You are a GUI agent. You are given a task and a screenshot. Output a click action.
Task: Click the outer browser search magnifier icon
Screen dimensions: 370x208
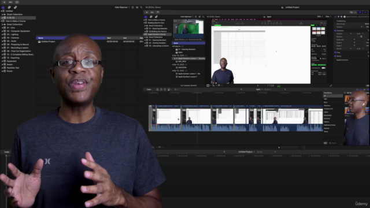(x=141, y=8)
